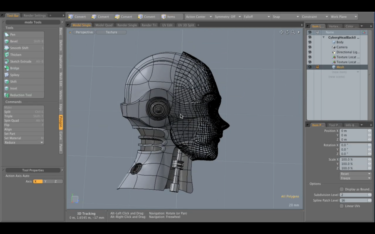Select the Reduction Tool icon
375x234 pixels.
tap(7, 95)
